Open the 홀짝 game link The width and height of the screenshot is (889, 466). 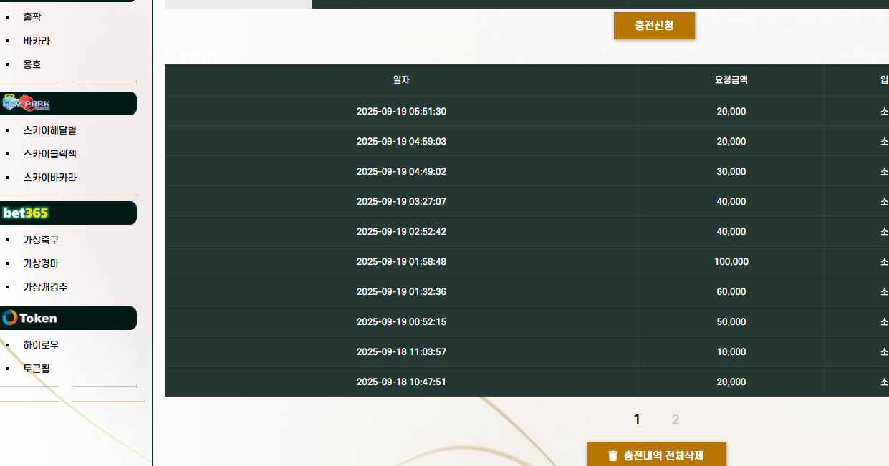point(32,17)
